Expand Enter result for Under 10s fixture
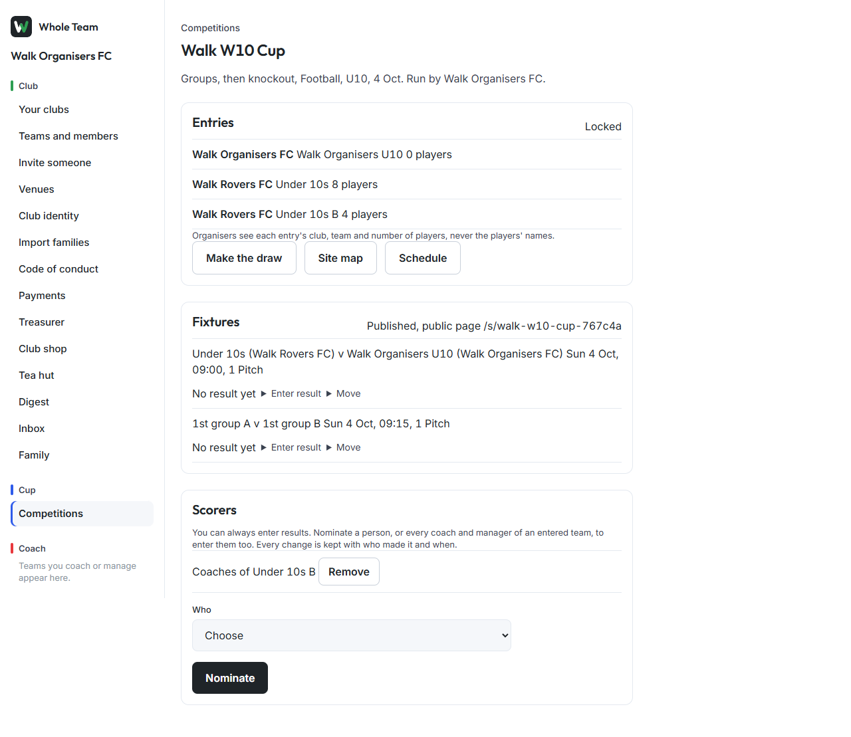This screenshot has width=851, height=737. click(291, 393)
